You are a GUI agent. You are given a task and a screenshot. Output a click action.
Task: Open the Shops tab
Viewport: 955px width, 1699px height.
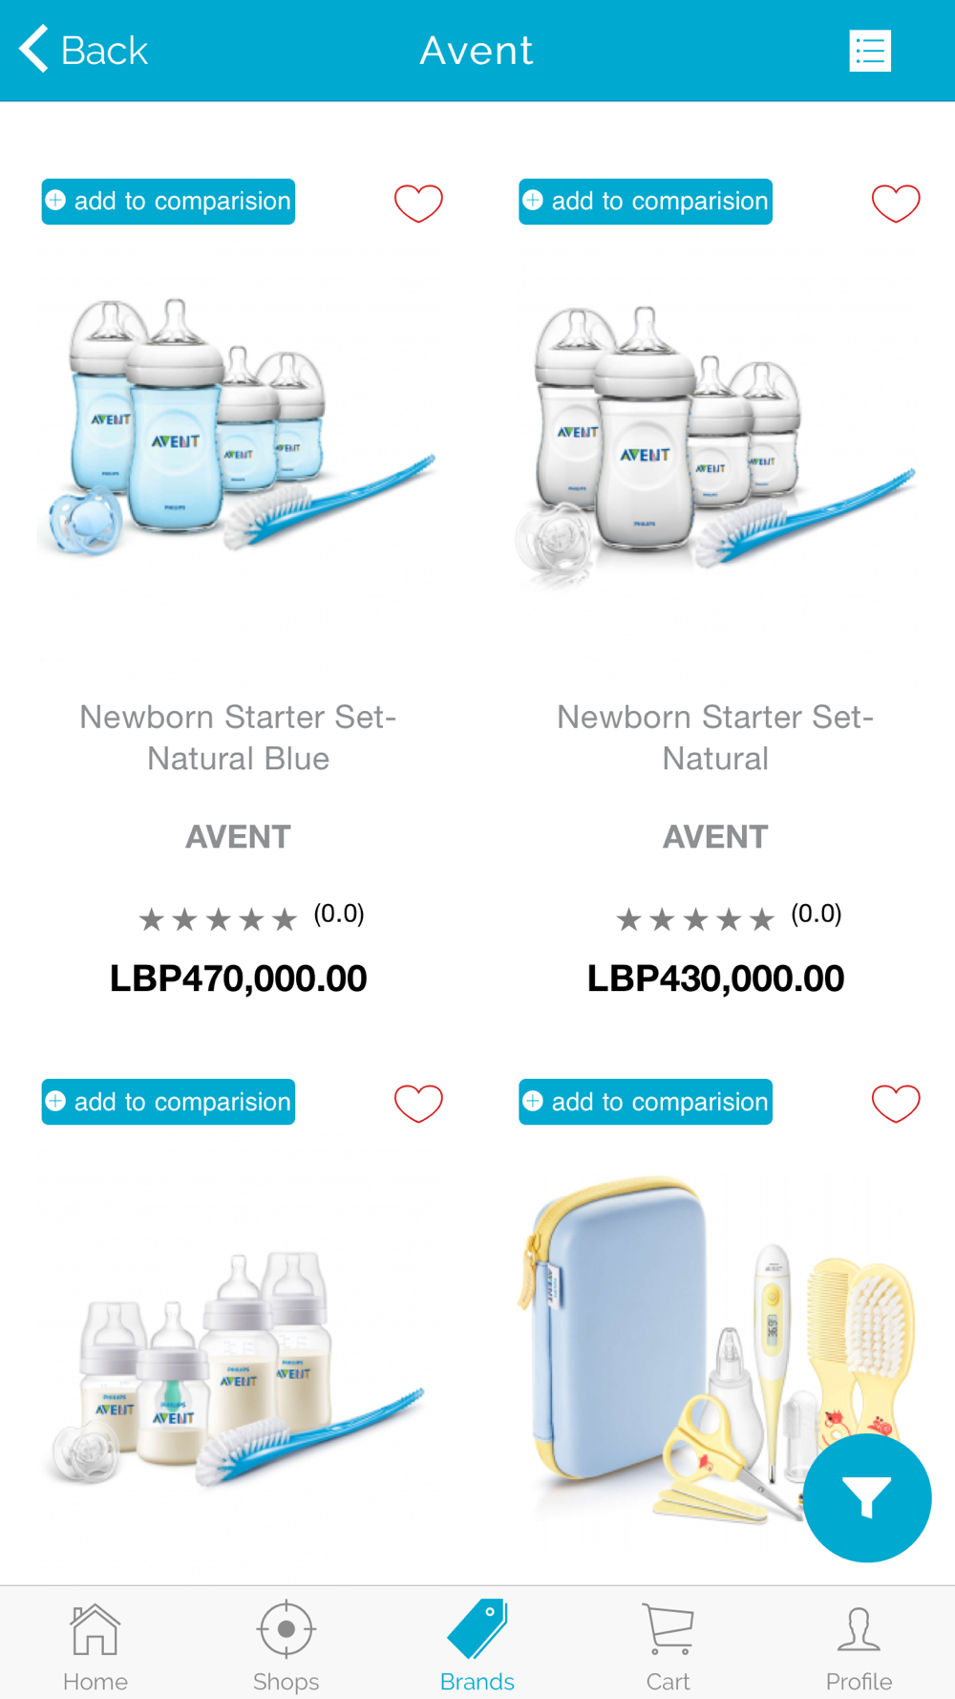tap(286, 1645)
